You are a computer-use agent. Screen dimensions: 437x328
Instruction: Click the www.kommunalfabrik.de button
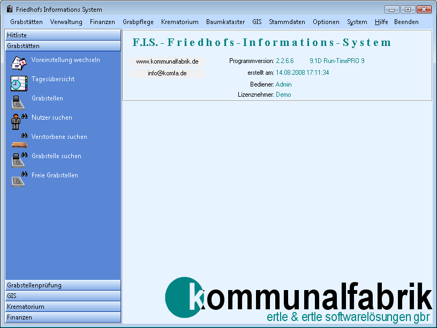pos(167,61)
